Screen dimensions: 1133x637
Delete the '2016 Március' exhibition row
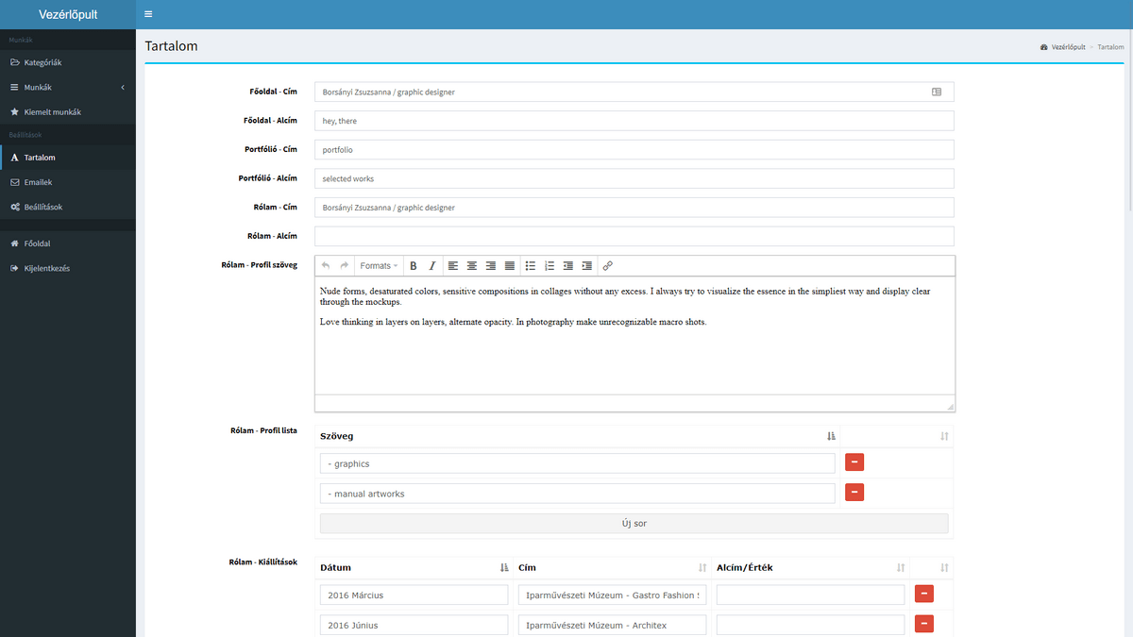pos(924,594)
